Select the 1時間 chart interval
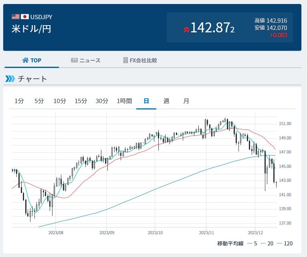Screen dimensions: 307x257 tap(124, 101)
